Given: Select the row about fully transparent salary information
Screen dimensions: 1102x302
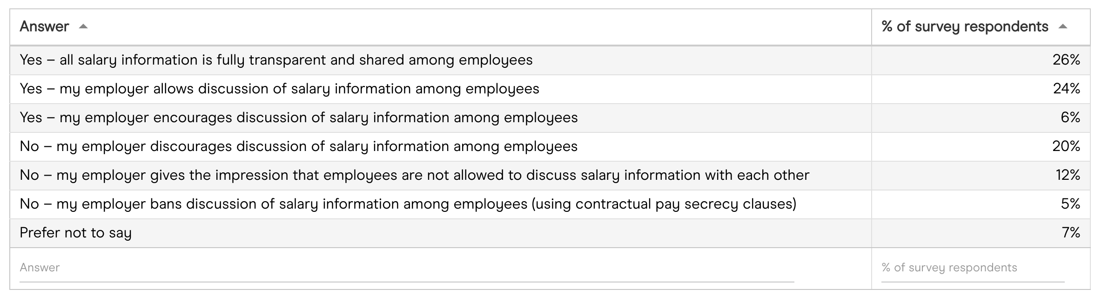Looking at the screenshot, I should (x=276, y=60).
